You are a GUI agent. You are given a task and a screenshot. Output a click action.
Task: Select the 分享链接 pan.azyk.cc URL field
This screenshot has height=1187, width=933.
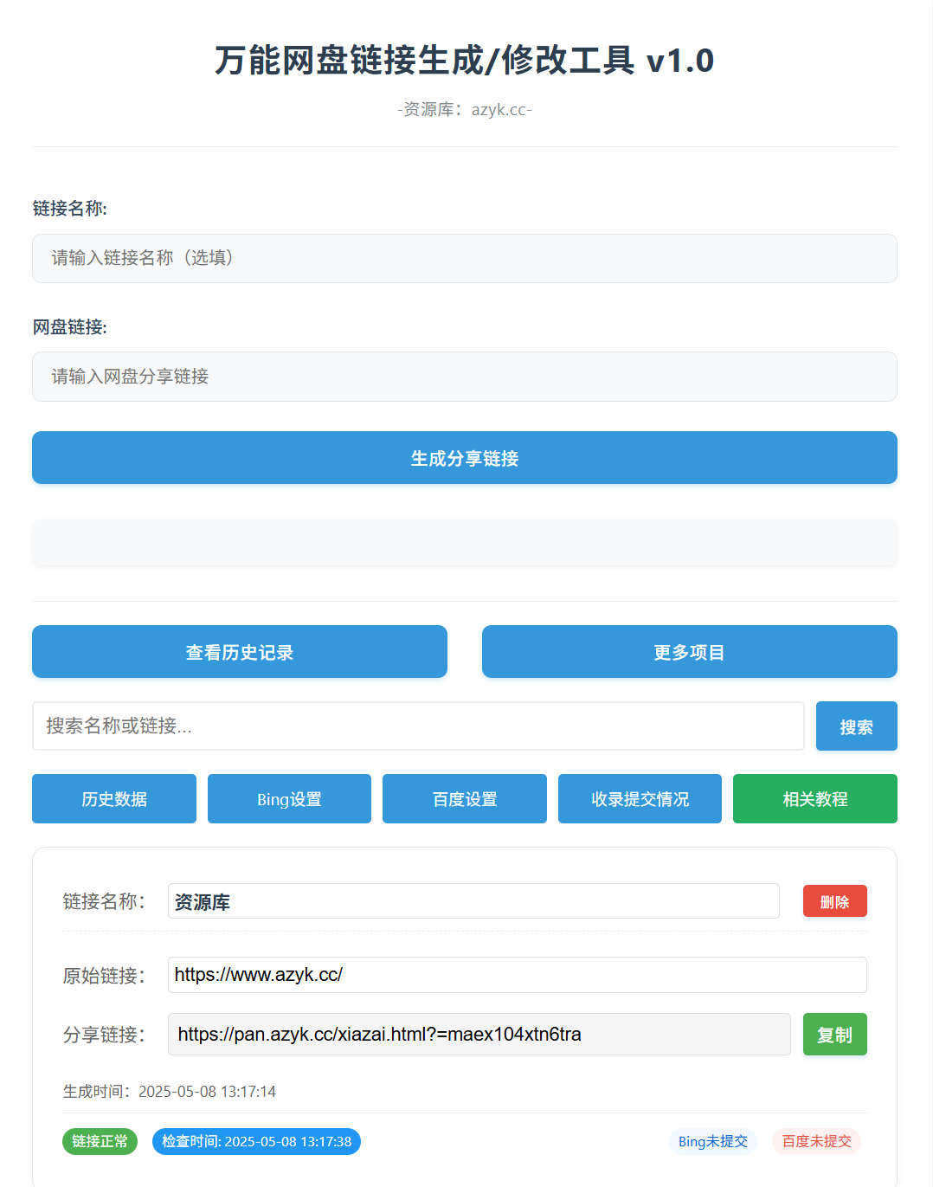click(479, 1035)
